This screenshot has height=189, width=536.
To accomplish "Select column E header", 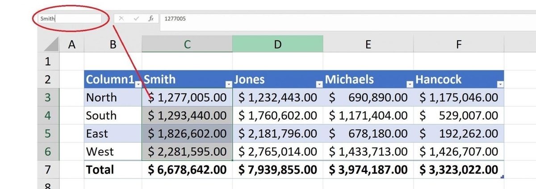I will pyautogui.click(x=368, y=44).
